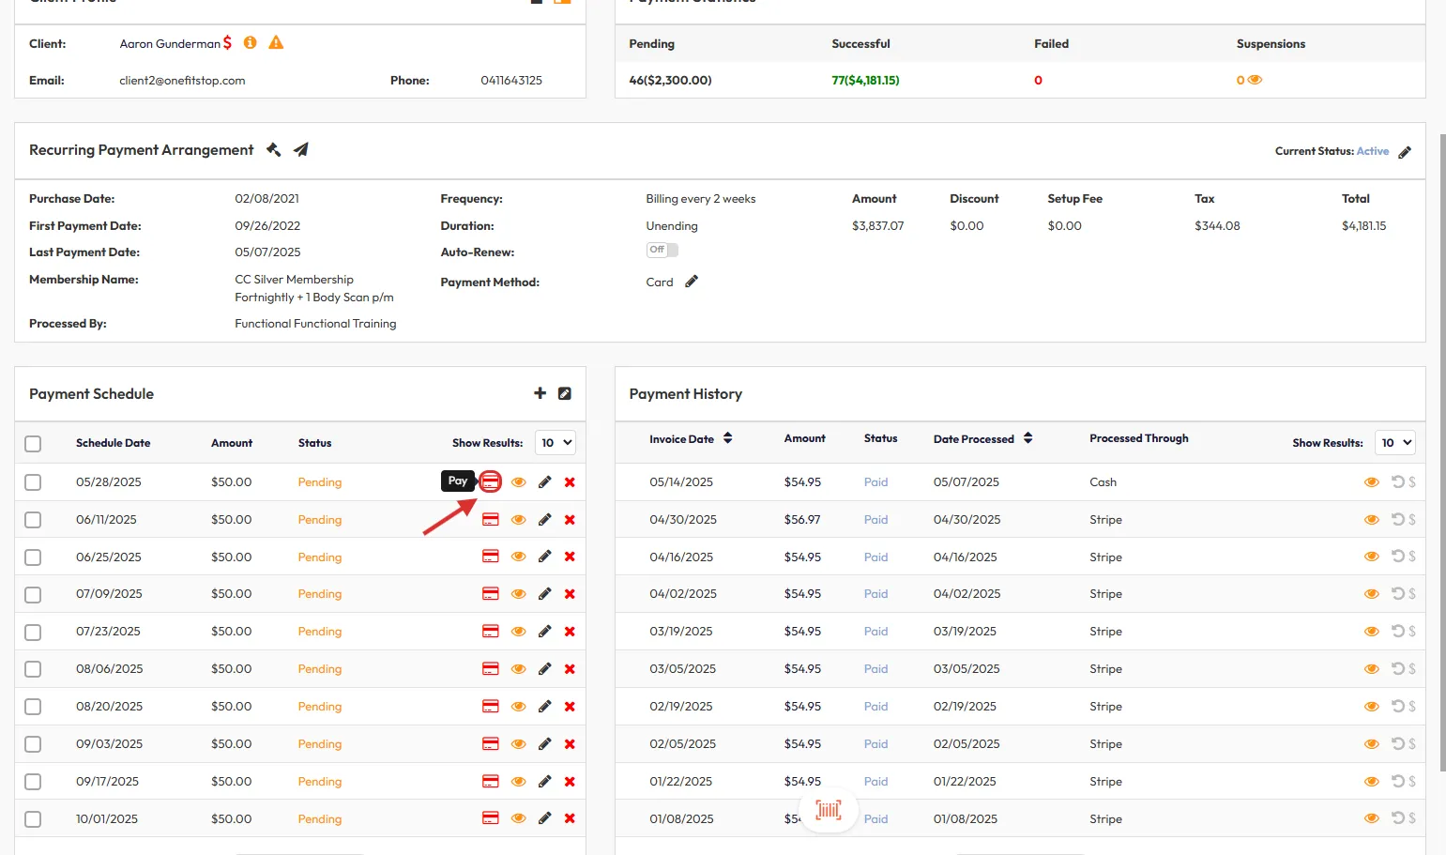1446x855 pixels.
Task: Sort Payment History by Invoice Date
Action: [728, 438]
